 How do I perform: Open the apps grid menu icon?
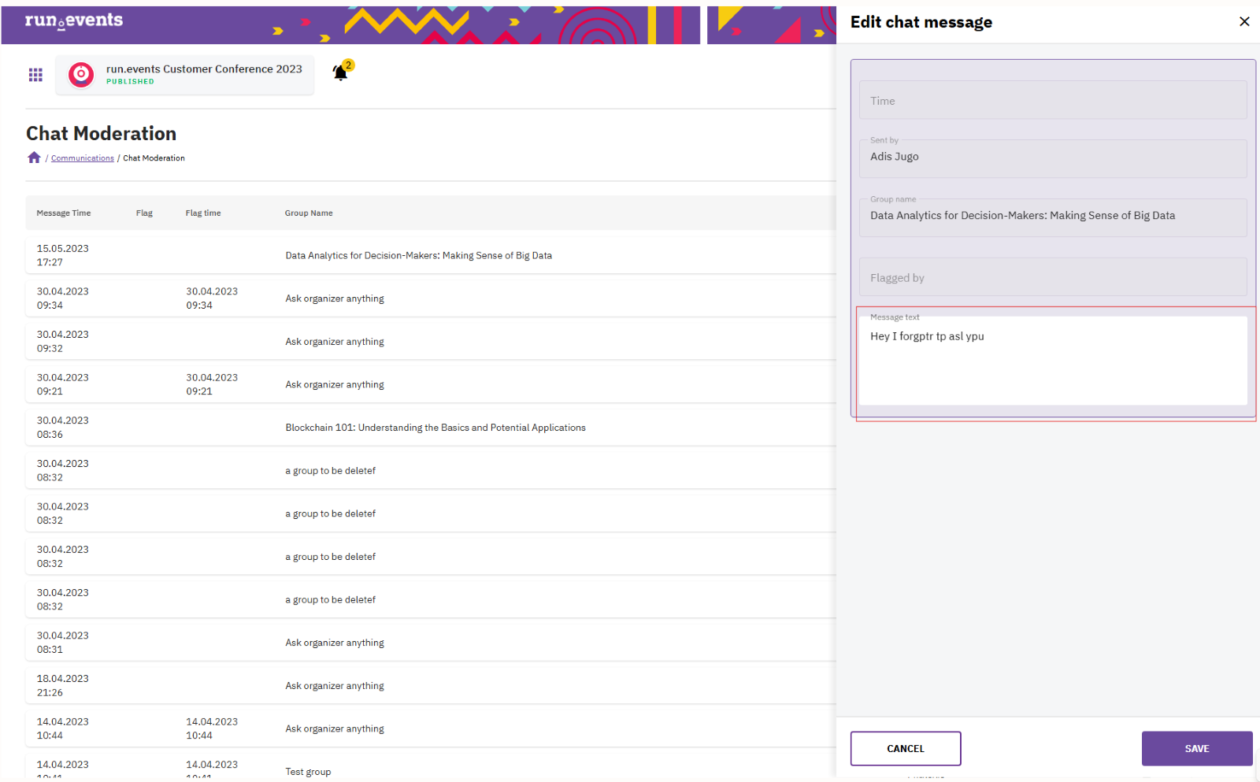pyautogui.click(x=35, y=75)
